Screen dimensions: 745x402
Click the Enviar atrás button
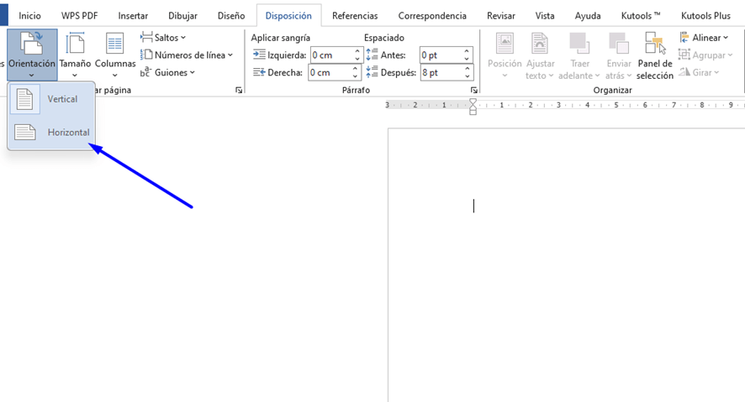(x=619, y=55)
